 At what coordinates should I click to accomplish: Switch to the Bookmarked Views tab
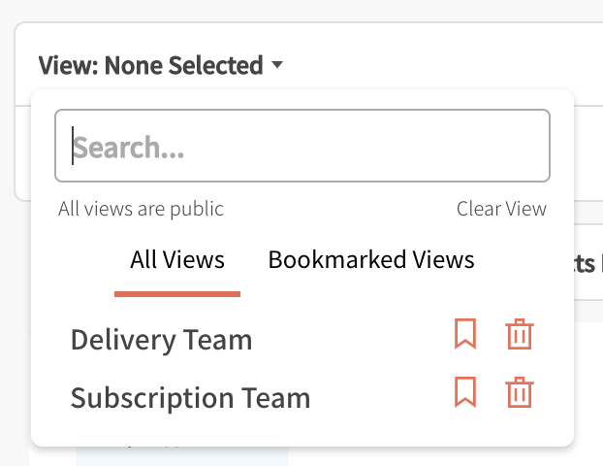pos(371,260)
